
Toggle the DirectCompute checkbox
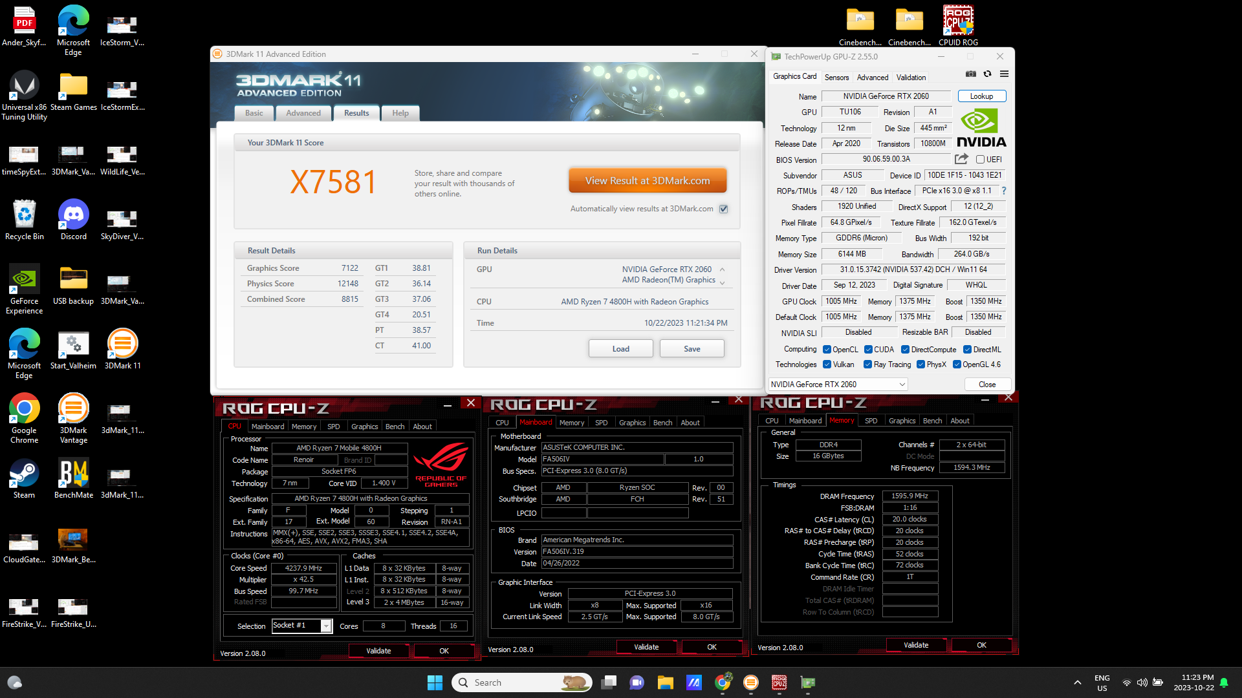pyautogui.click(x=906, y=350)
